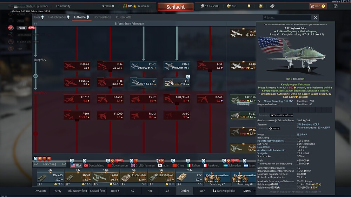Switch nation to Sowjetunion
The width and height of the screenshot is (351, 197).
coord(118,165)
